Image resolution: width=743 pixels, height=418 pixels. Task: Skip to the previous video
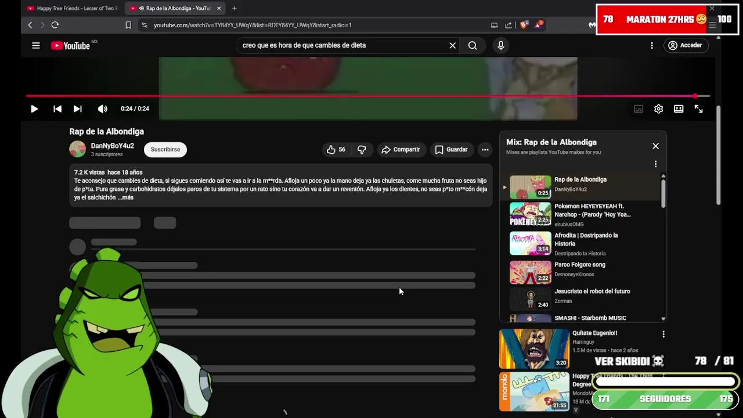point(57,109)
